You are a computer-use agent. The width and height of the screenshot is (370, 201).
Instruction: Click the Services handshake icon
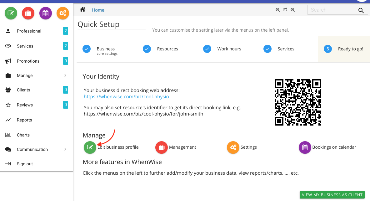(x=8, y=46)
